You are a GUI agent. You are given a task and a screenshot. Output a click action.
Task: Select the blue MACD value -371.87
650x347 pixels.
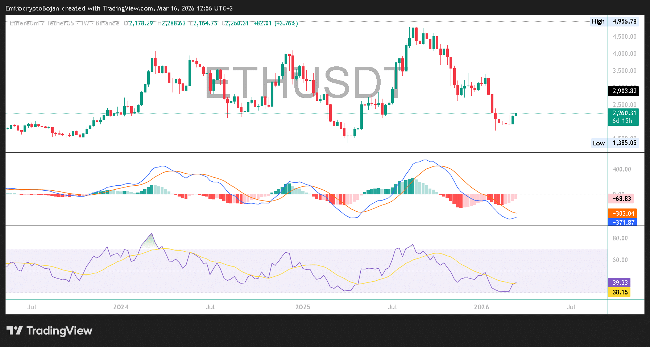pos(622,222)
